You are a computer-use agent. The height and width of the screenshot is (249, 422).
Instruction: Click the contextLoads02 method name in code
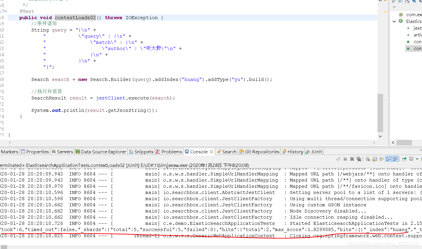pyautogui.click(x=75, y=18)
